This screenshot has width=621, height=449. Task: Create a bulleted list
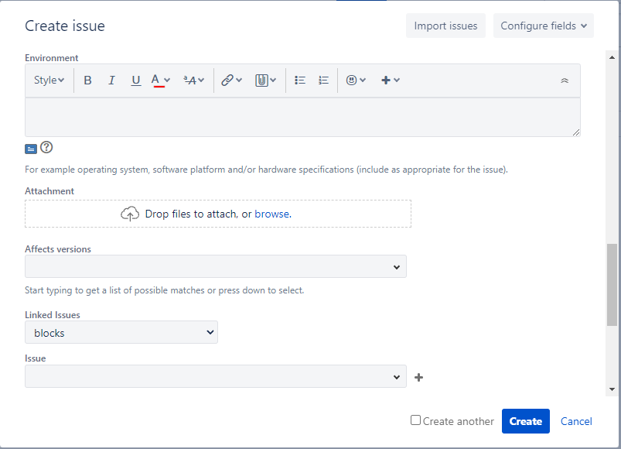(300, 80)
